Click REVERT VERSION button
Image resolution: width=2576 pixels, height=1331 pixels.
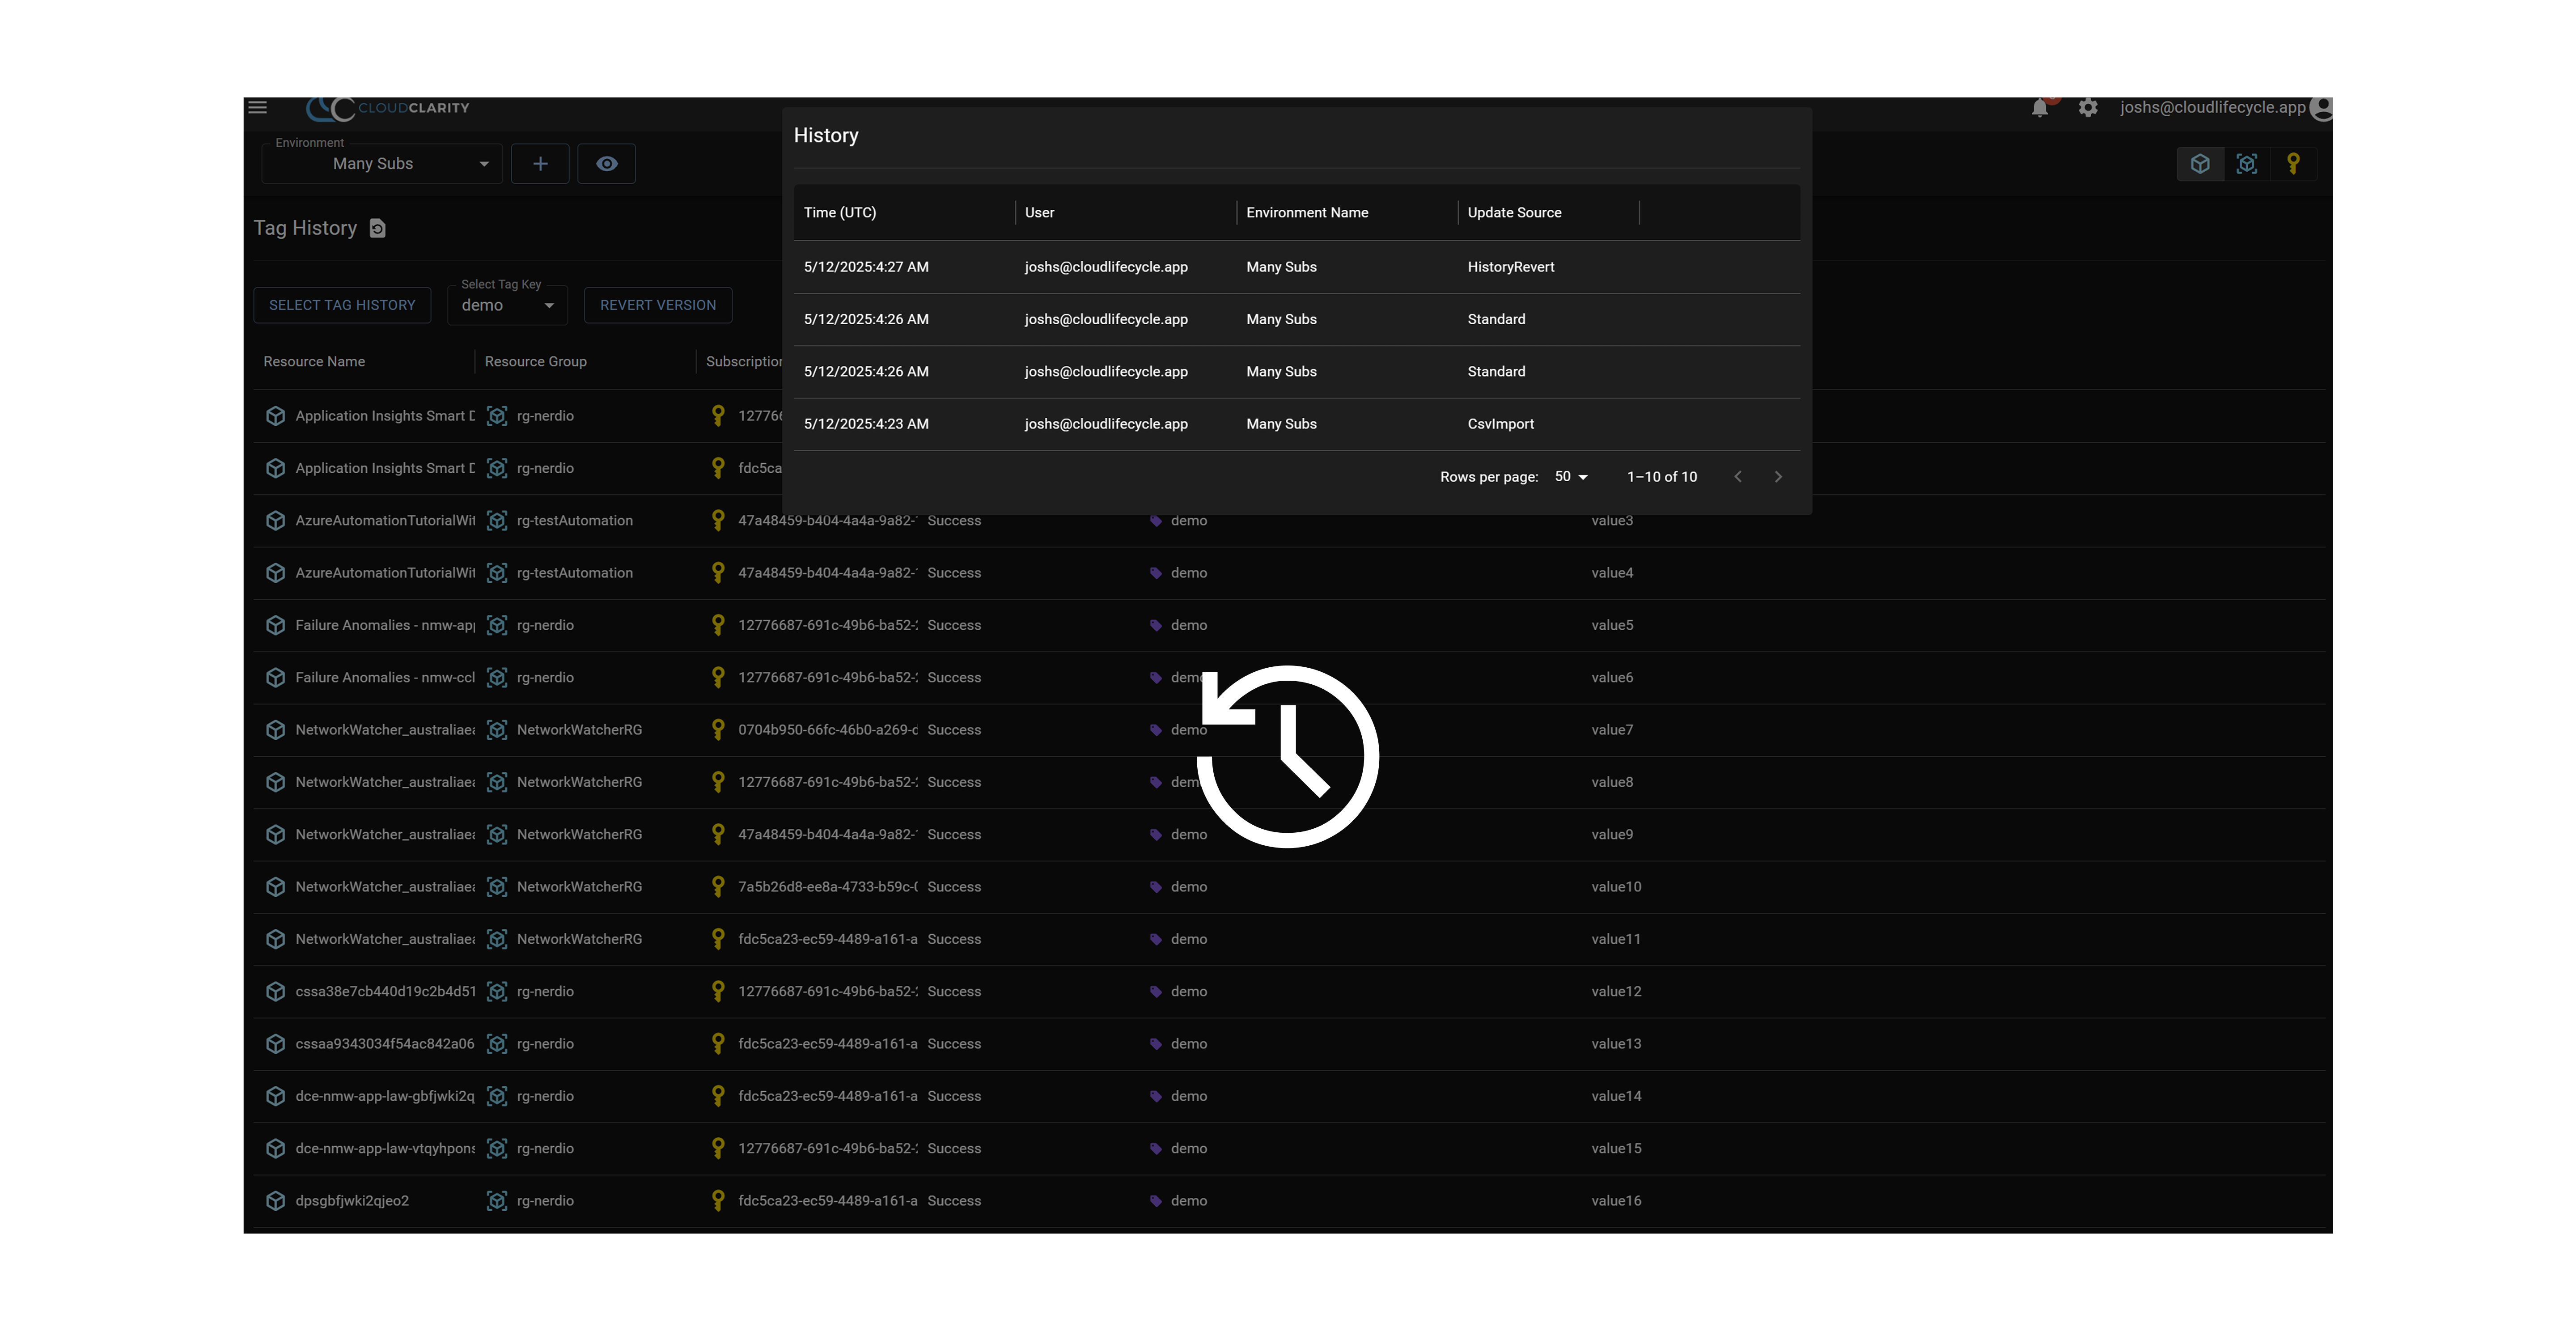(658, 305)
